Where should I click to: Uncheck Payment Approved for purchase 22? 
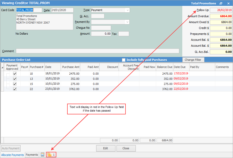pos(15,89)
